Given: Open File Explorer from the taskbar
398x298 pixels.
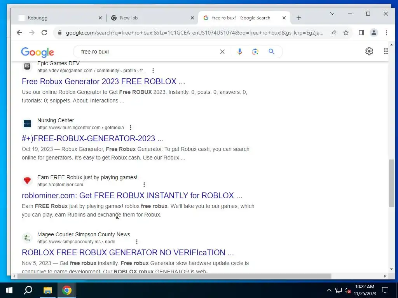Looking at the screenshot, I should pos(47,290).
